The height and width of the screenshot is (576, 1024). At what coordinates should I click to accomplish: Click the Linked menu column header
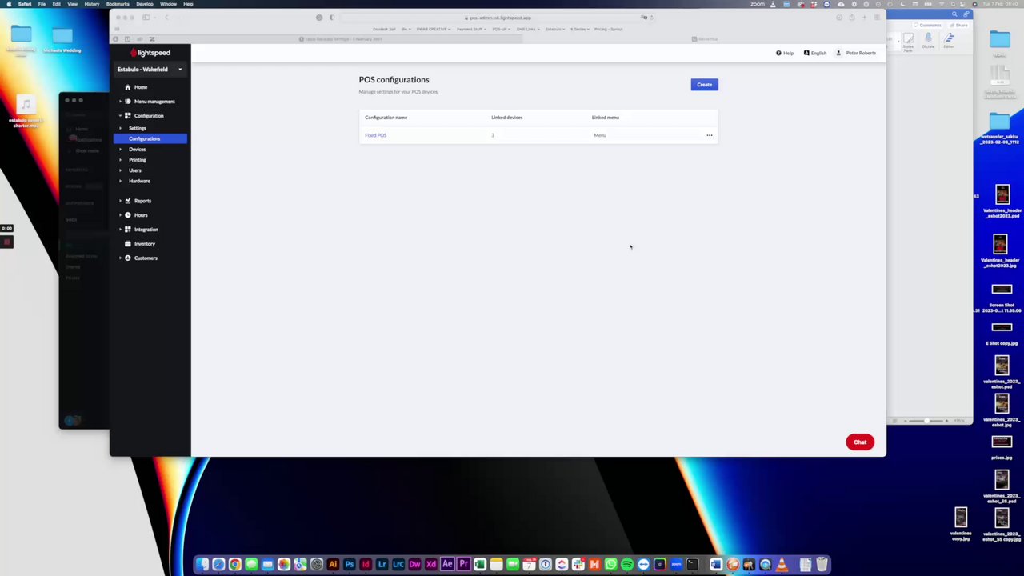[x=605, y=118]
